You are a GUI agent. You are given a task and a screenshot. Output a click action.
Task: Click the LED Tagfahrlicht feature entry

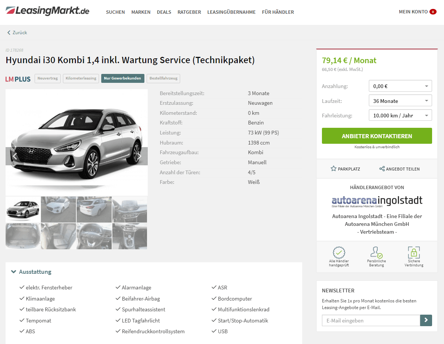(x=138, y=321)
